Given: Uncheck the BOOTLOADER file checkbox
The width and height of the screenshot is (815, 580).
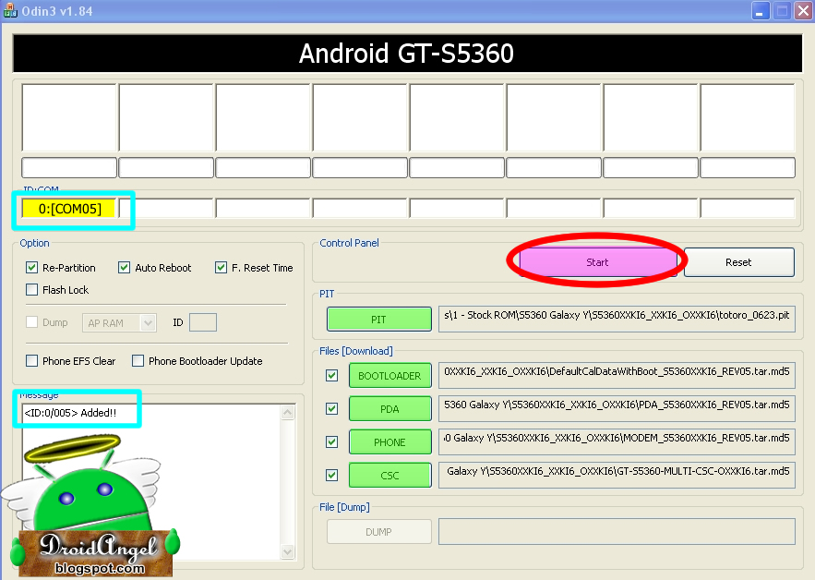Looking at the screenshot, I should tap(331, 375).
